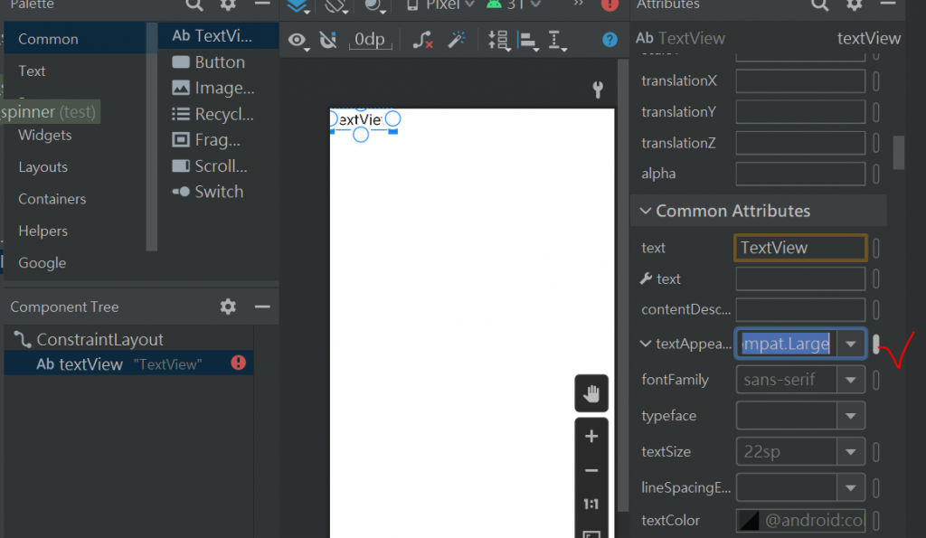Select Common palette category
Image resolution: width=926 pixels, height=538 pixels.
pyautogui.click(x=75, y=38)
